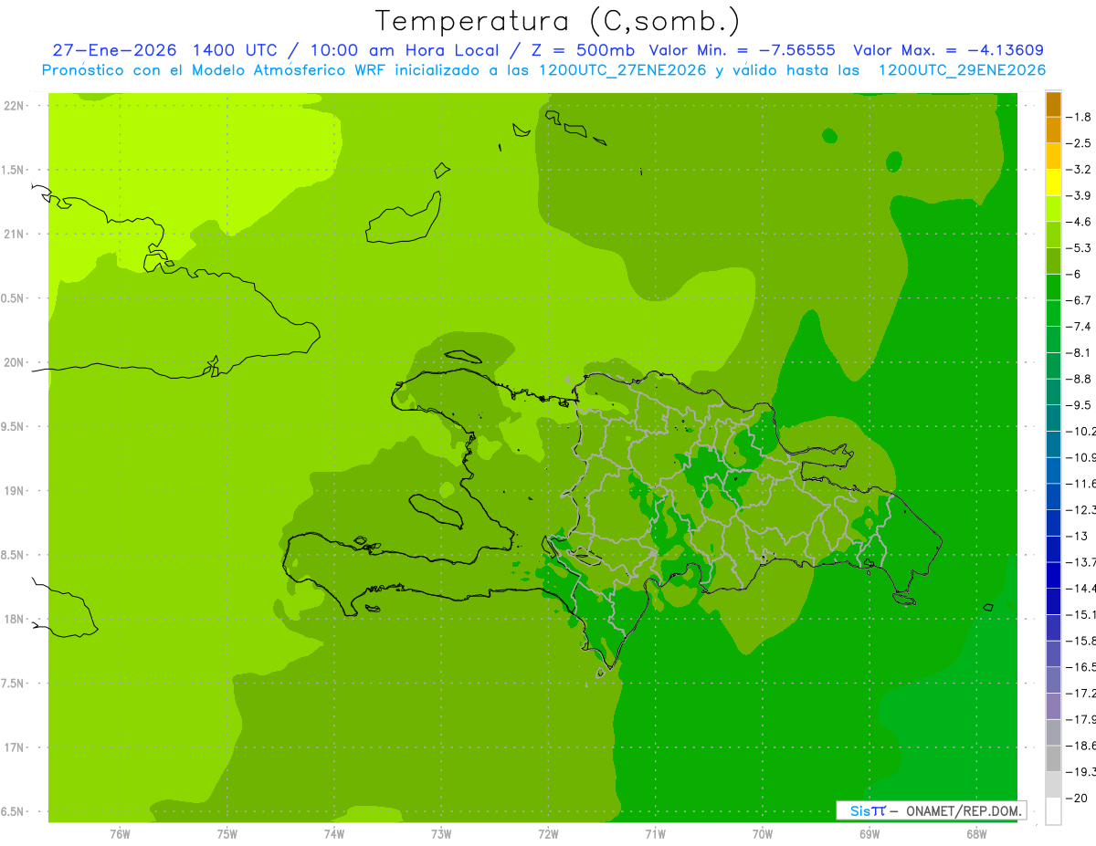Screen dimensions: 1096x846
Task: Click the "17N" latitude label
Action: pyautogui.click(x=13, y=747)
